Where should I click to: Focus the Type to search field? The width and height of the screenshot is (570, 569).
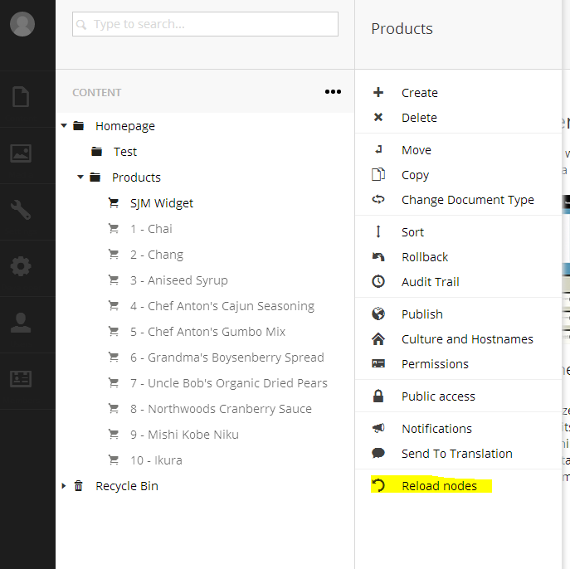[x=205, y=24]
